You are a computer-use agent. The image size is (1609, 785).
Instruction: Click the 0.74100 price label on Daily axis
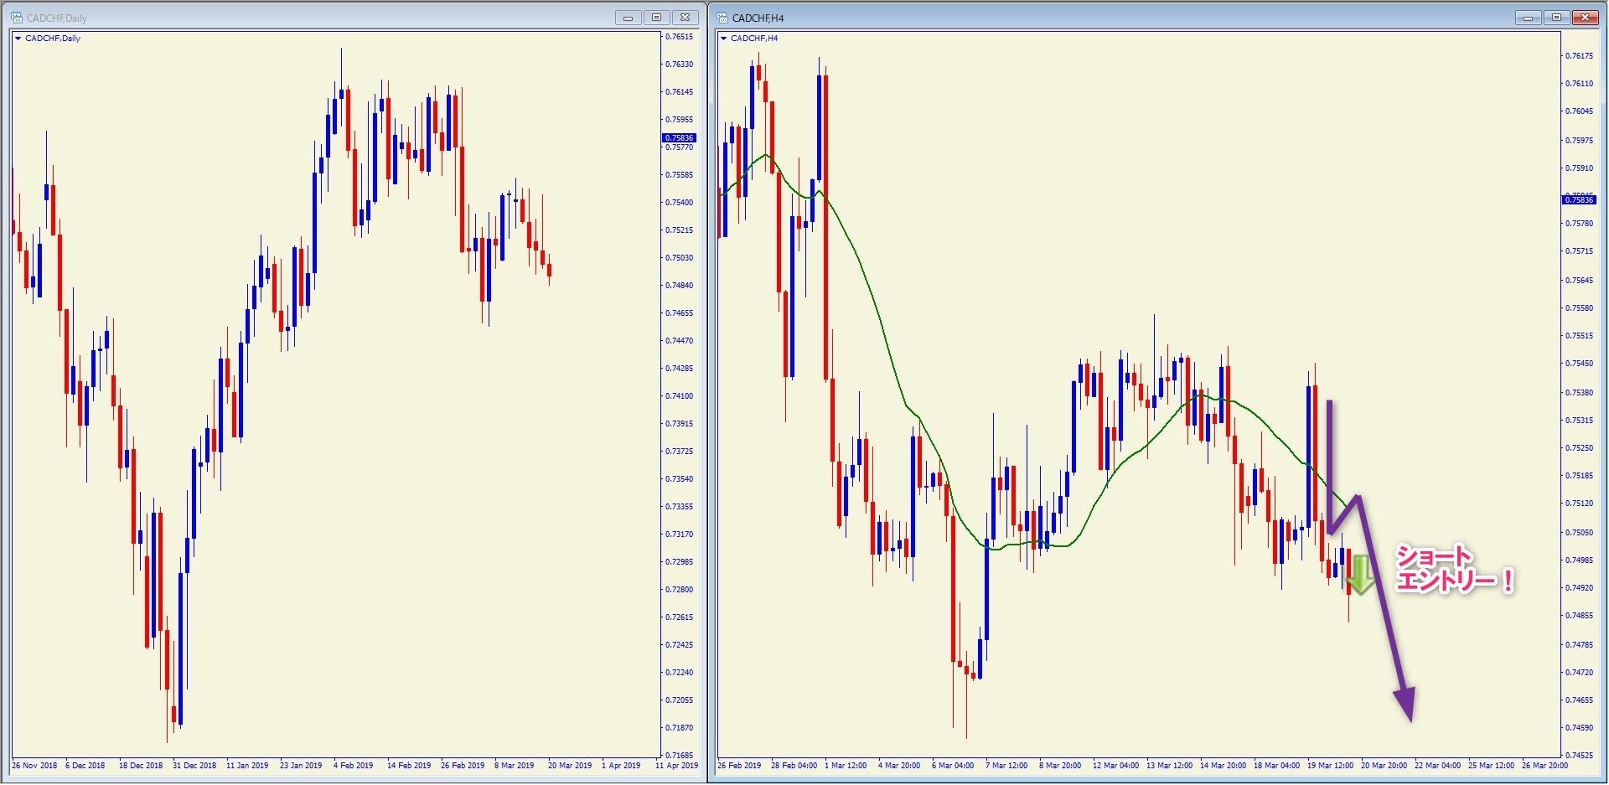679,396
